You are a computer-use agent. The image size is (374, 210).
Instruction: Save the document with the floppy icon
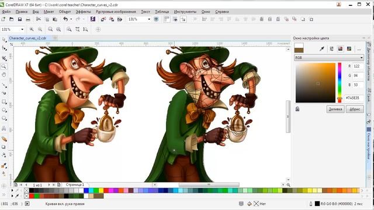(20, 19)
